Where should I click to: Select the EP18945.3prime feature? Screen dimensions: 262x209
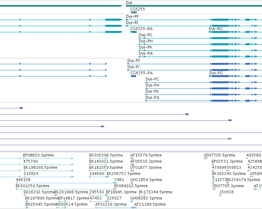pyautogui.click(x=121, y=192)
